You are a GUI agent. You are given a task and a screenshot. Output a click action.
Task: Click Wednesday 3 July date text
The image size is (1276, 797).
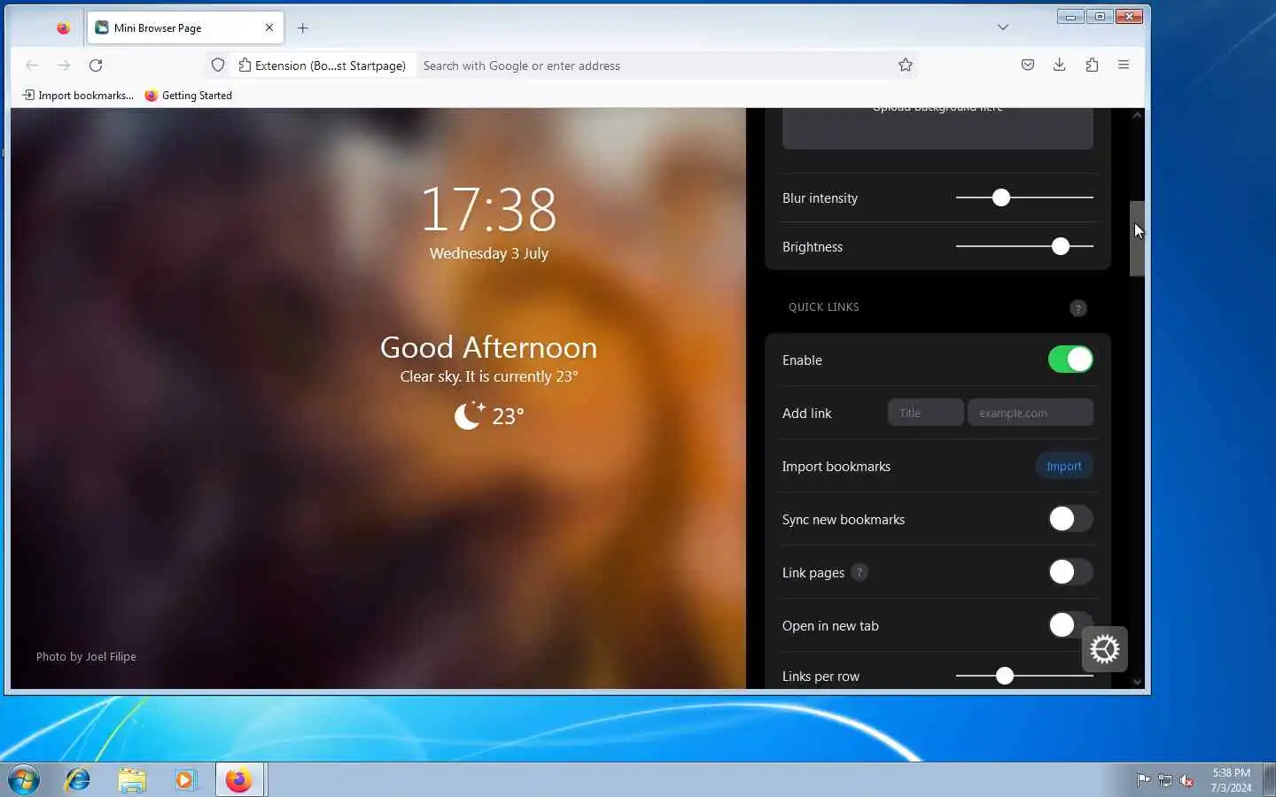coord(488,253)
